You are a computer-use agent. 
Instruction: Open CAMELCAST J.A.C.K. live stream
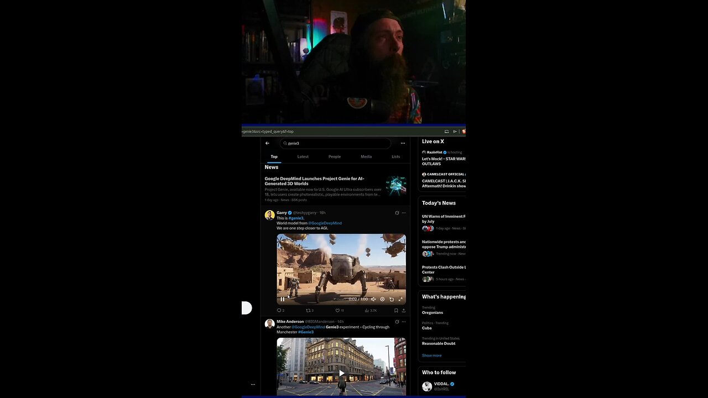point(443,184)
